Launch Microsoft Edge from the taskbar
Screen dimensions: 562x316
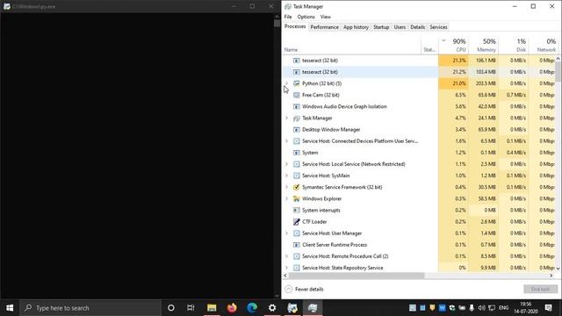tap(252, 308)
